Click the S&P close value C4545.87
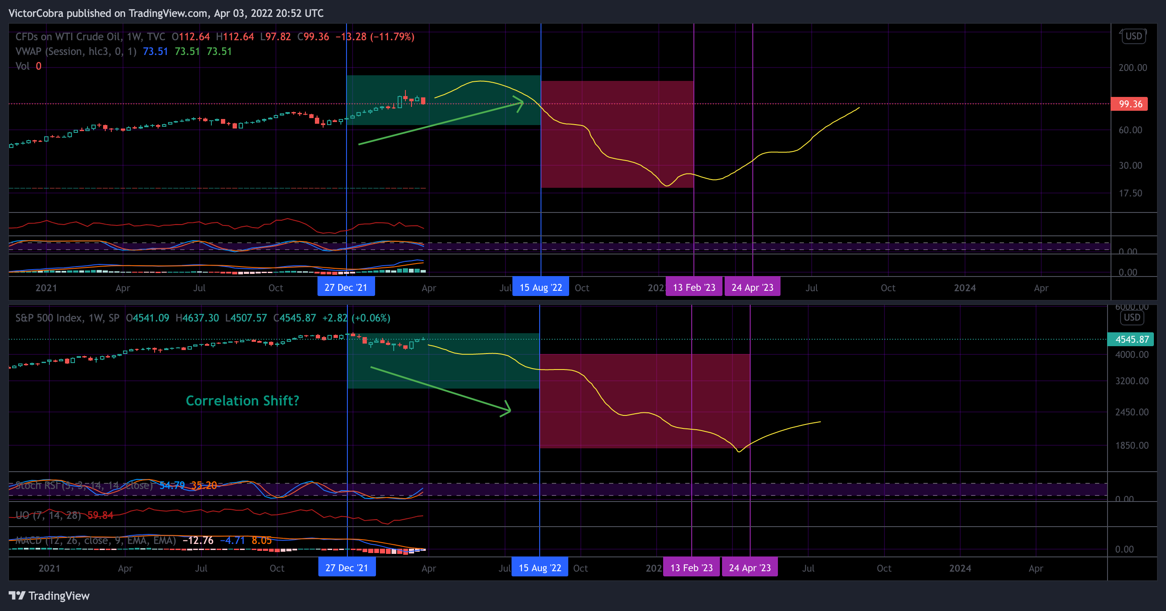The image size is (1166, 611). click(294, 318)
